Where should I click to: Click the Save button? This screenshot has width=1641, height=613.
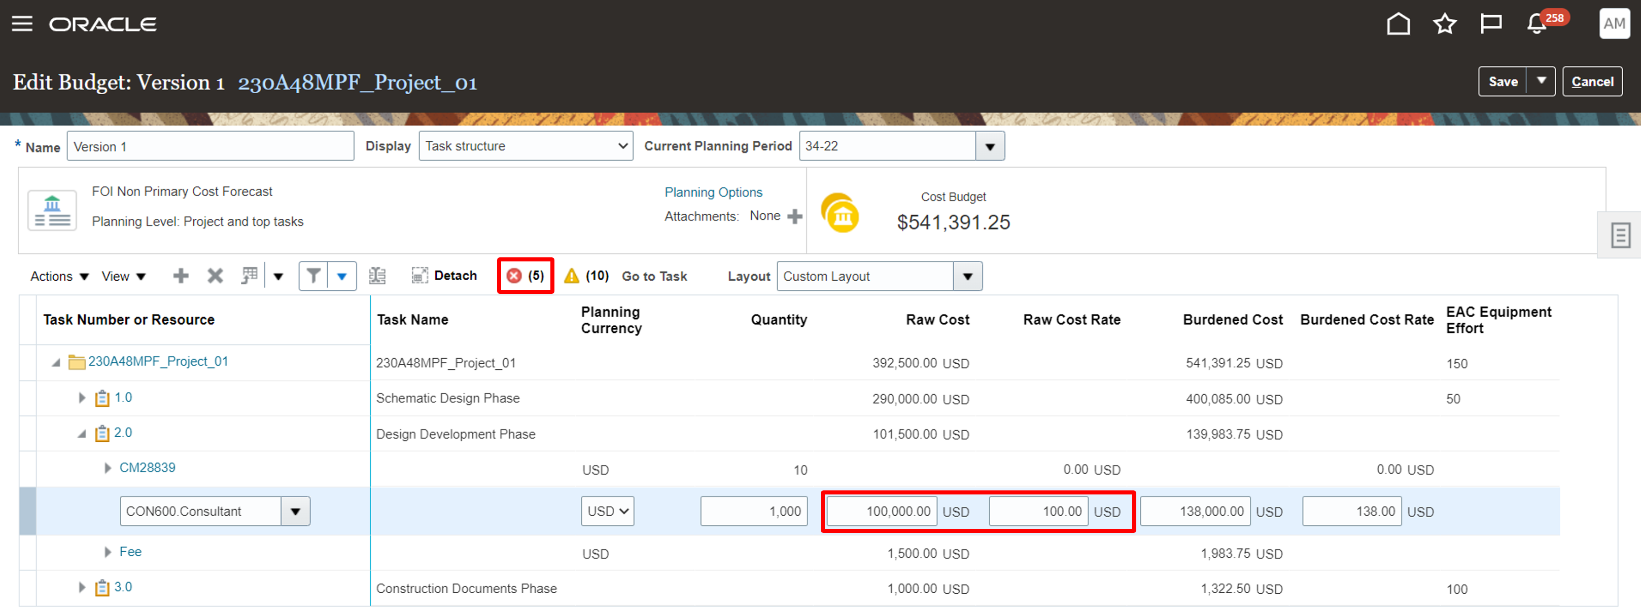click(x=1503, y=82)
